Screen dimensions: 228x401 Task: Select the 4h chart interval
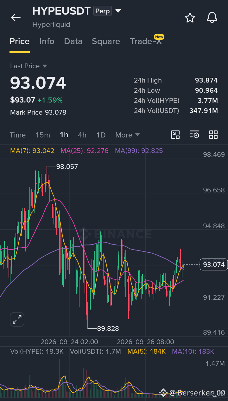click(82, 135)
